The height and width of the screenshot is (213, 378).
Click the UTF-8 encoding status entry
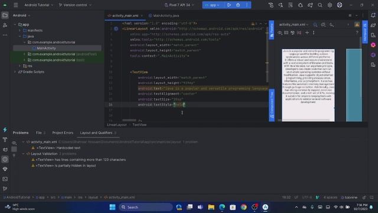(x=307, y=197)
